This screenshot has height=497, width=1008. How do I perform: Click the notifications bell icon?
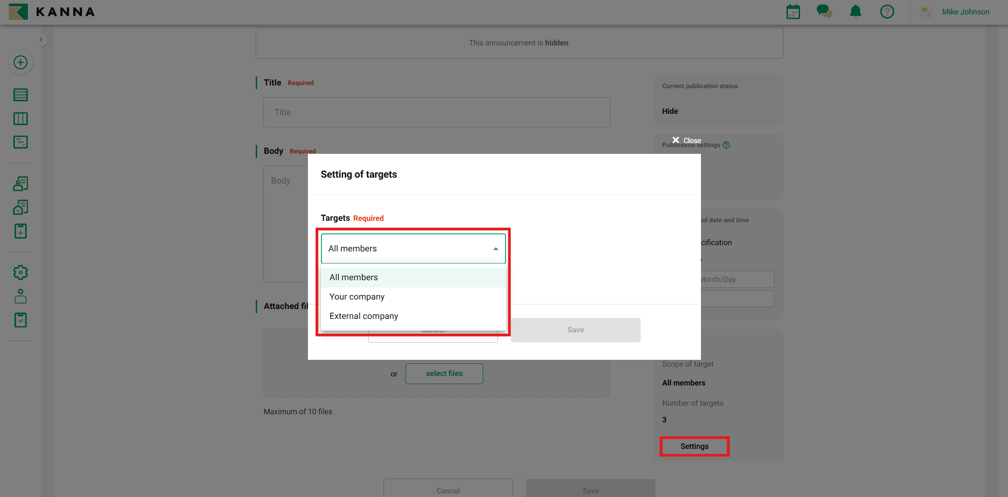(x=855, y=12)
